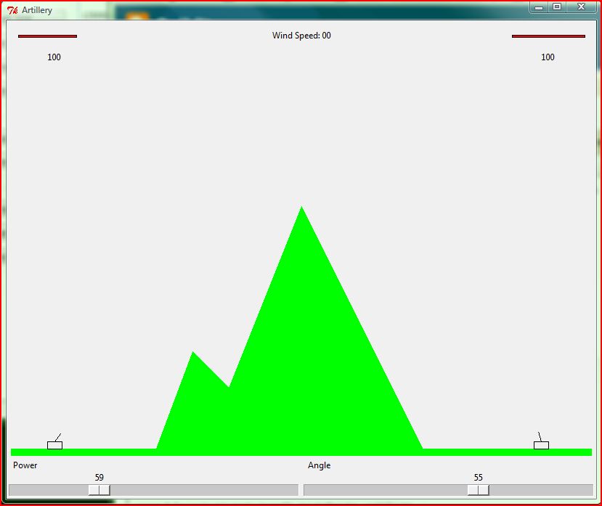Click the Power slider handle
The image size is (602, 506).
pos(99,490)
